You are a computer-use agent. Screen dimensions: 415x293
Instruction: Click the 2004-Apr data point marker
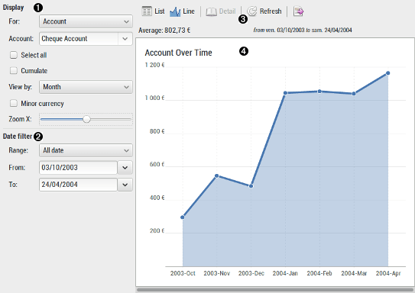tap(387, 73)
